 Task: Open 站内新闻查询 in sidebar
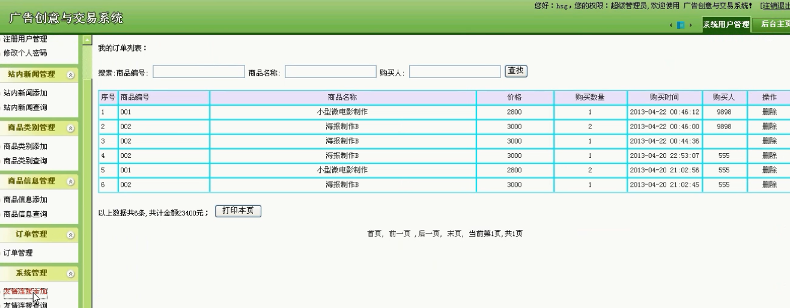pos(25,107)
